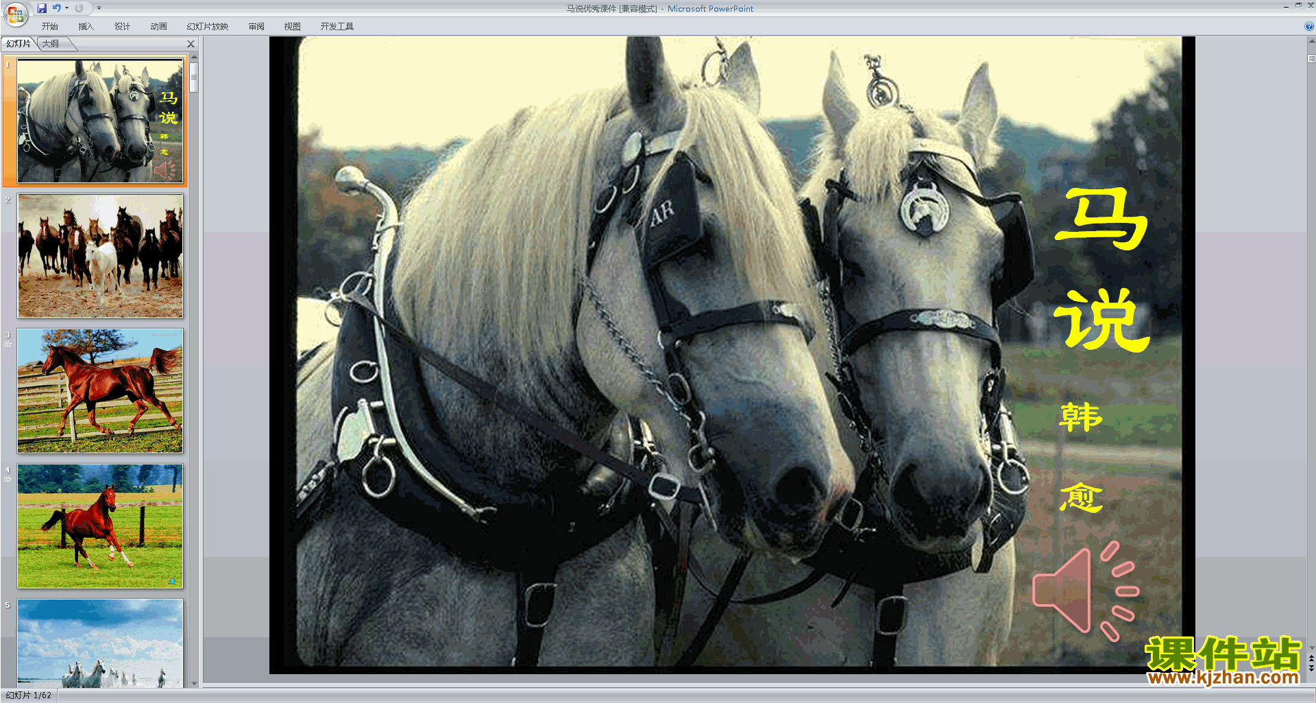
Task: Click the greyed-out redo arrow icon
Action: click(79, 8)
